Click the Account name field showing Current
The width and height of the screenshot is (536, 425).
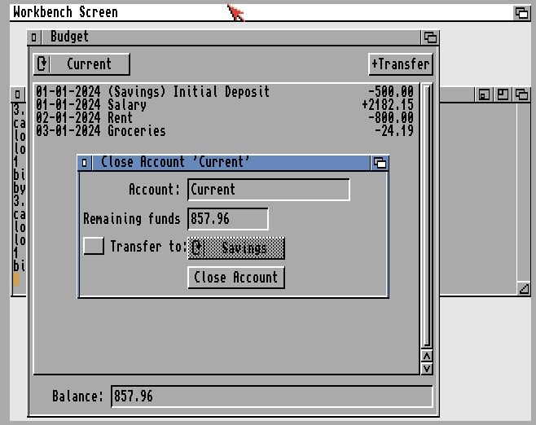pyautogui.click(x=269, y=190)
